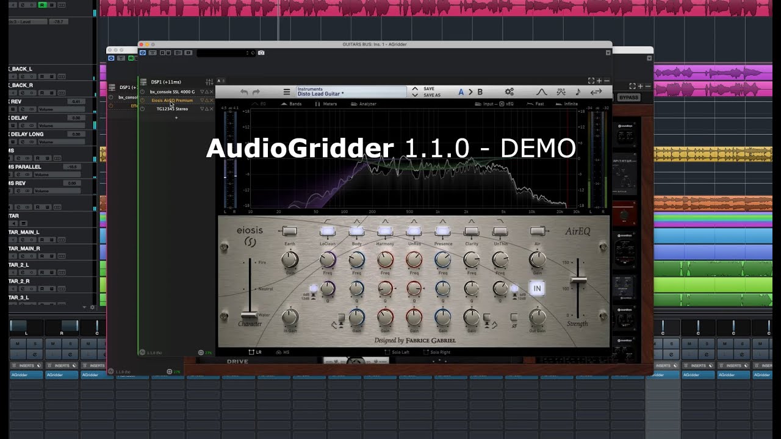Screen dimensions: 781x439
Task: Disable the Body band switch
Action: [356, 231]
